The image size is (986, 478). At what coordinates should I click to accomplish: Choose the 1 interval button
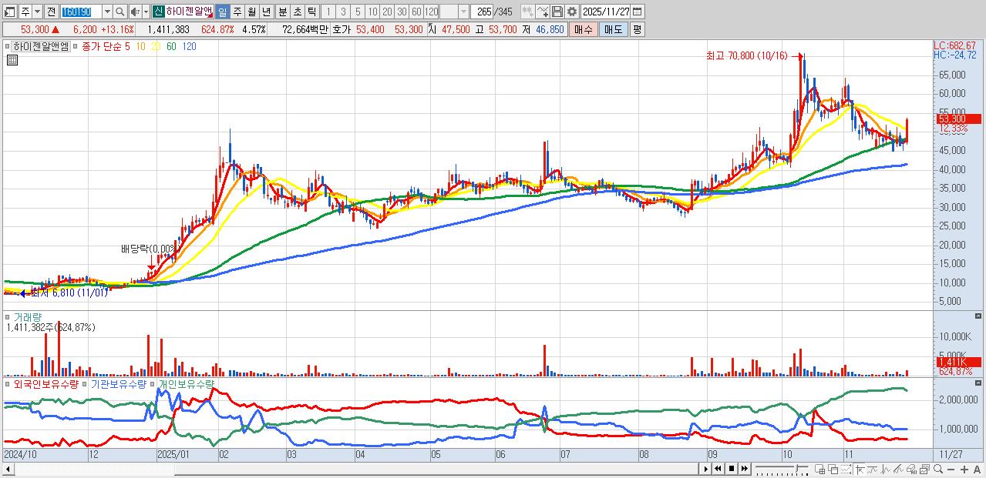[328, 12]
